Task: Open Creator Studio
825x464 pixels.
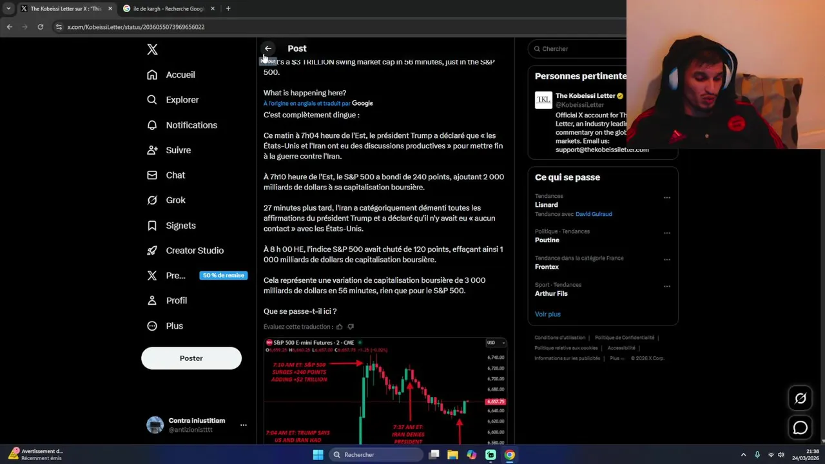Action: [185, 251]
